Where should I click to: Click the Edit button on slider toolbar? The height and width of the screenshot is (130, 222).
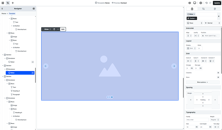(x=63, y=29)
